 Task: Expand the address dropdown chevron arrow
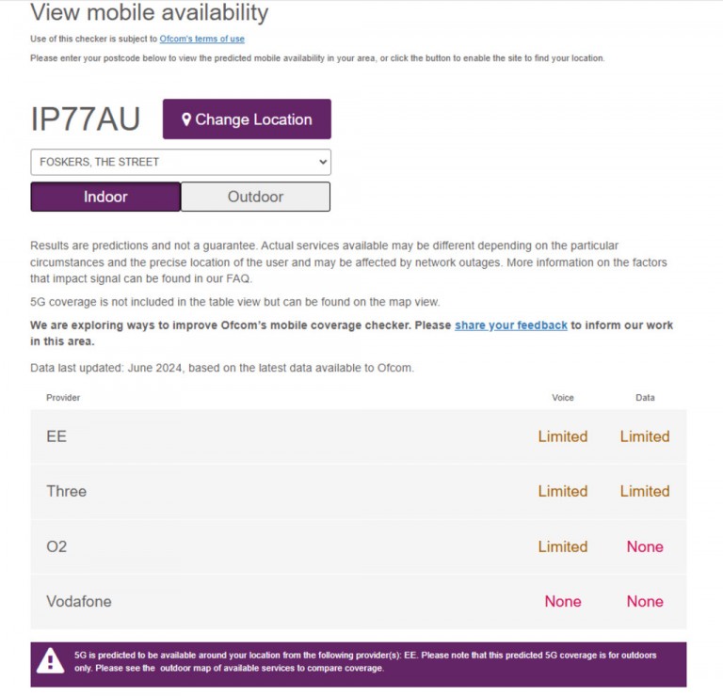323,162
